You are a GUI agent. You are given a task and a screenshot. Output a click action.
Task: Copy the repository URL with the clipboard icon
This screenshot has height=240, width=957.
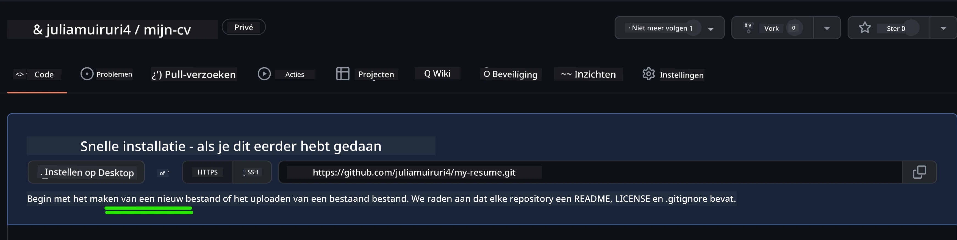[x=919, y=172]
